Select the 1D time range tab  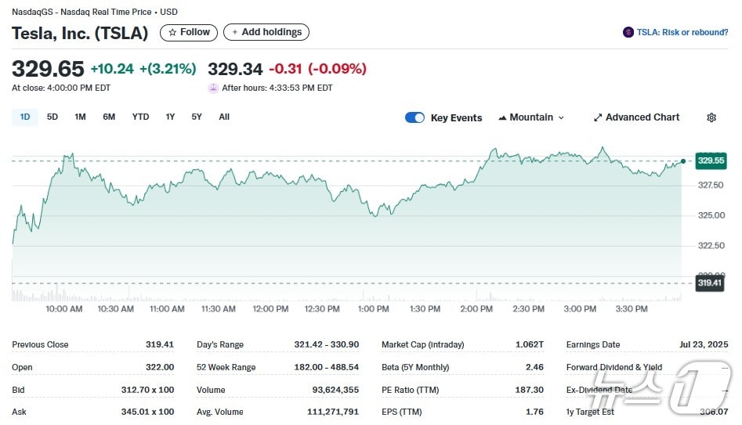pyautogui.click(x=25, y=117)
